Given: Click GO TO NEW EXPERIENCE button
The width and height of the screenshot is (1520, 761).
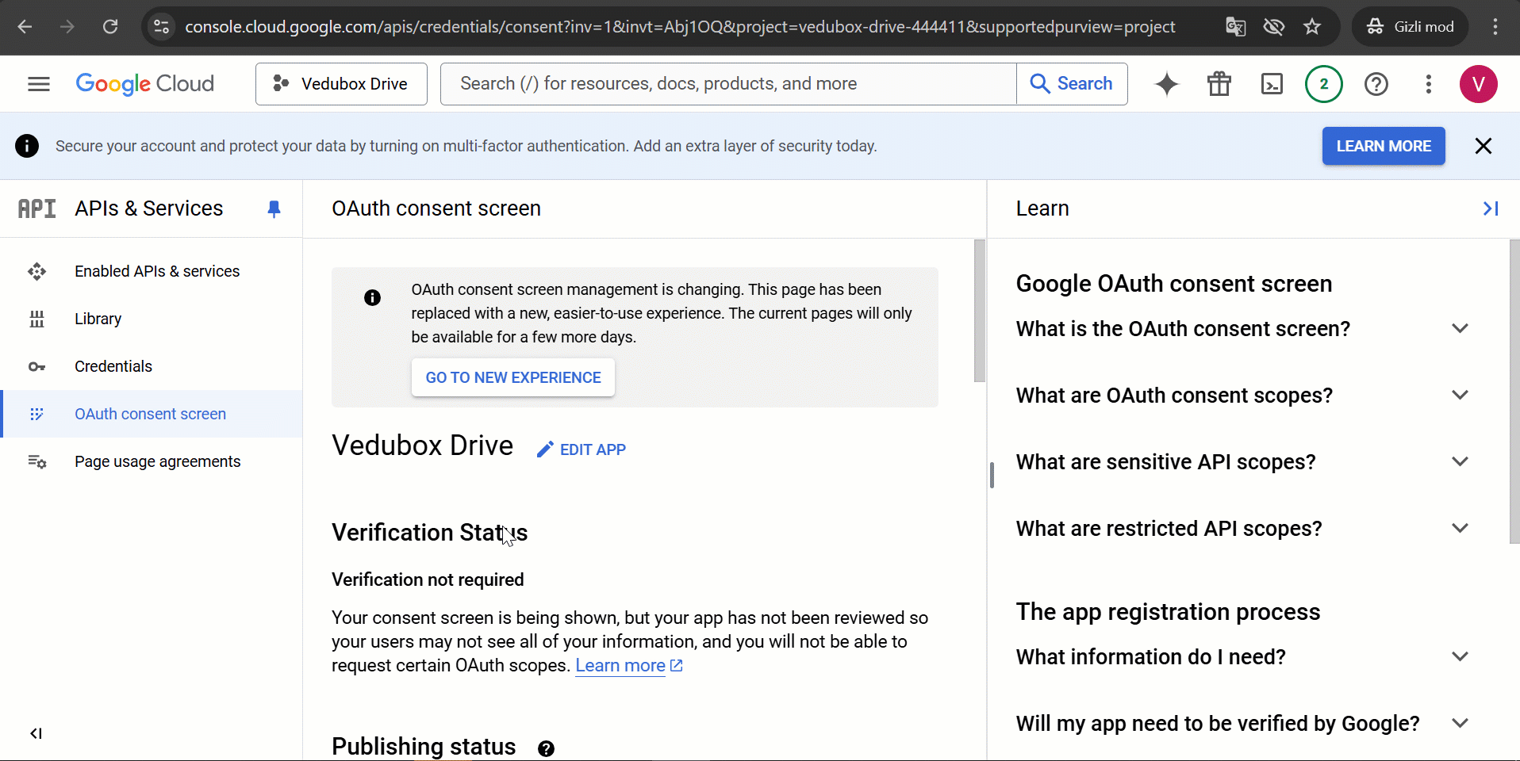Looking at the screenshot, I should pos(513,378).
